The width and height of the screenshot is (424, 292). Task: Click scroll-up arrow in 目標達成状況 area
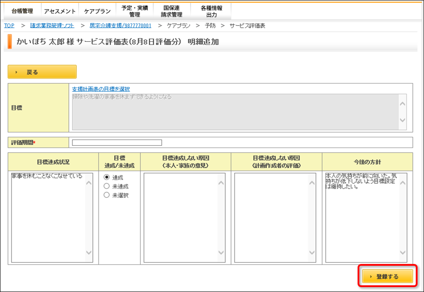point(89,183)
